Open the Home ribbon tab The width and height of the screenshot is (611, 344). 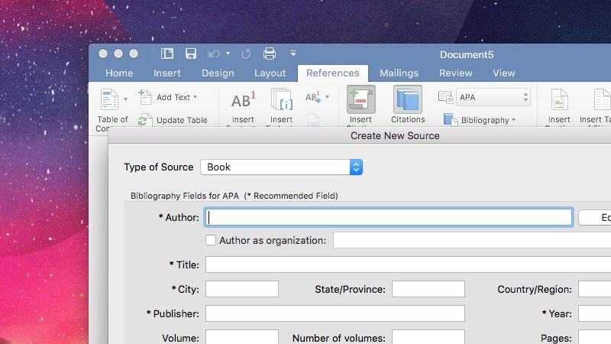point(119,73)
